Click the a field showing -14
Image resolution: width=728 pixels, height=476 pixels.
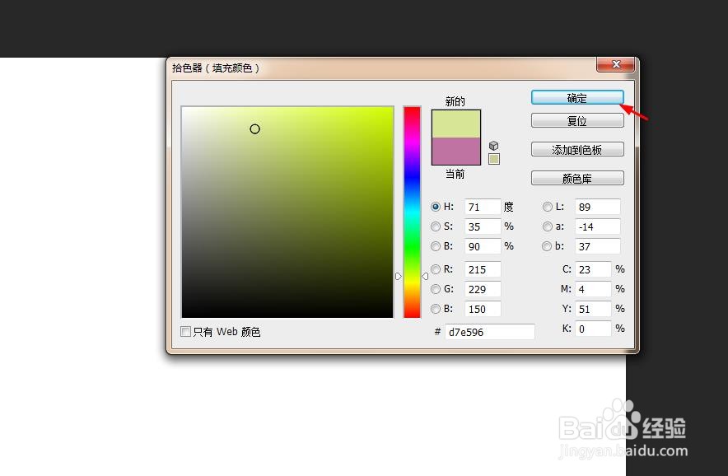coord(598,226)
